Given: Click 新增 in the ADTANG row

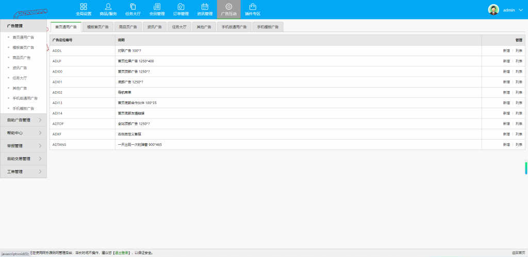Looking at the screenshot, I should pos(506,144).
